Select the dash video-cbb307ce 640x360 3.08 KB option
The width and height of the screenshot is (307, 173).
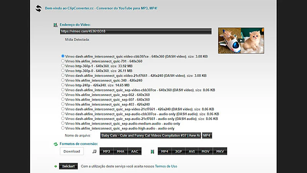tap(63, 56)
